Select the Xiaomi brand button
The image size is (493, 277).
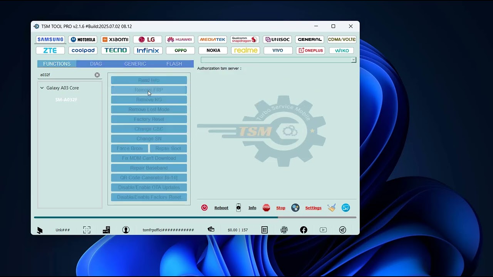click(x=115, y=40)
